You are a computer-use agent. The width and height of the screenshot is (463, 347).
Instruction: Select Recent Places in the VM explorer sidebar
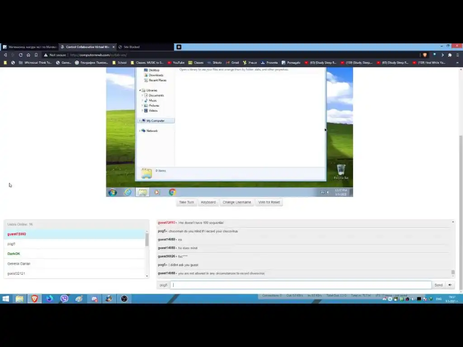pyautogui.click(x=155, y=80)
